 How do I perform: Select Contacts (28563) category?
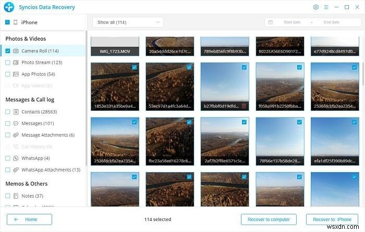click(x=43, y=112)
